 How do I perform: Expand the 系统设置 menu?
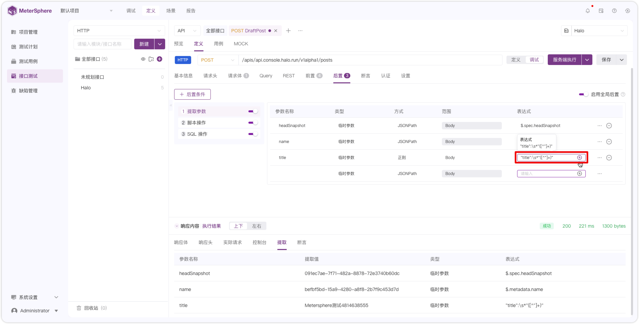pos(35,297)
